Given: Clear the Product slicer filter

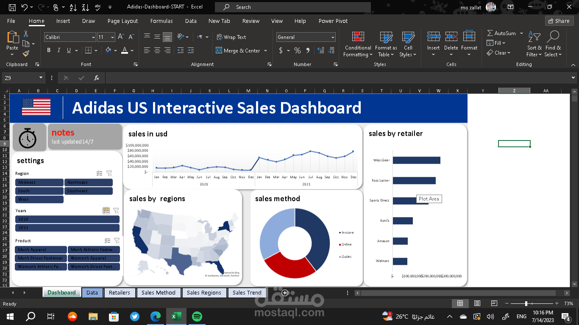Looking at the screenshot, I should tap(117, 240).
